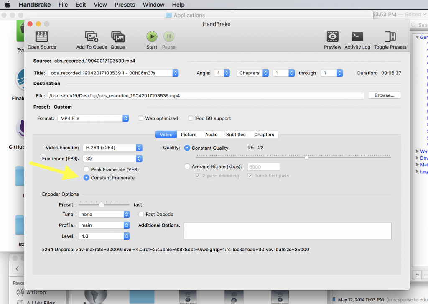Click the Additional Options text box
Viewport: 428px width, 304px height.
point(288,231)
